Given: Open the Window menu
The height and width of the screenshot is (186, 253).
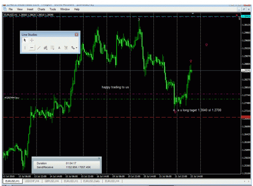Looking at the screenshot, I should pos(65,9).
